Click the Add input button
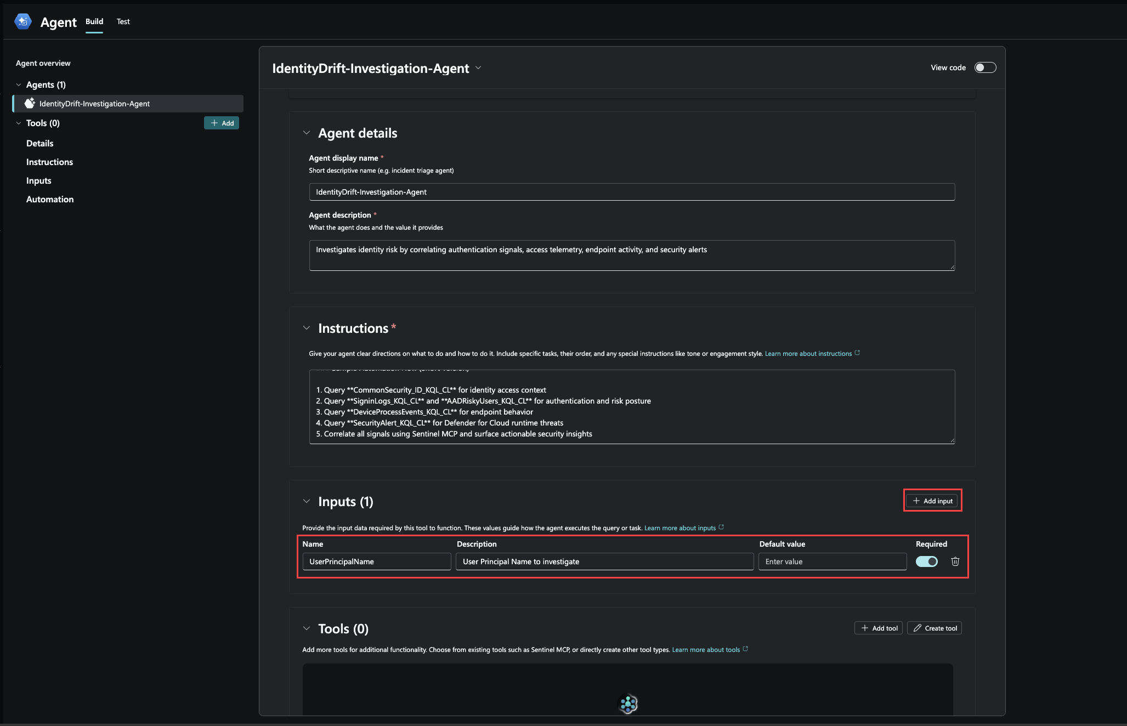Image resolution: width=1127 pixels, height=726 pixels. tap(932, 501)
